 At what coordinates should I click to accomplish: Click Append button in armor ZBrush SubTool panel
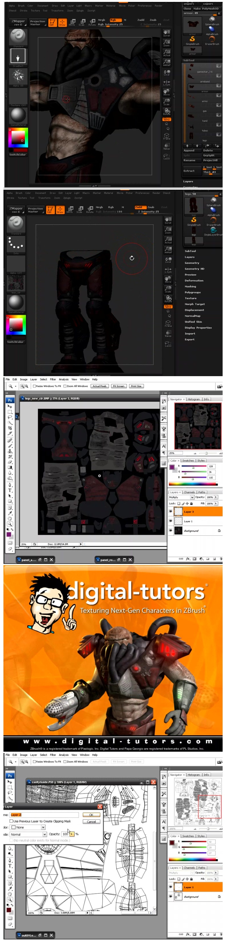pyautogui.click(x=192, y=150)
